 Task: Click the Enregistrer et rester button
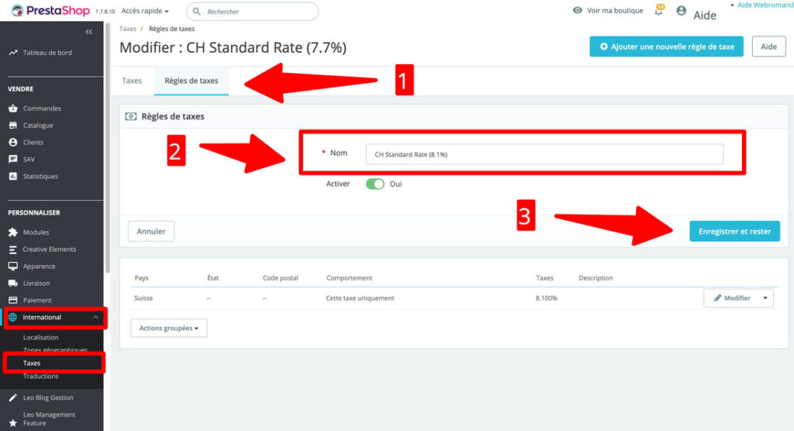(x=734, y=232)
